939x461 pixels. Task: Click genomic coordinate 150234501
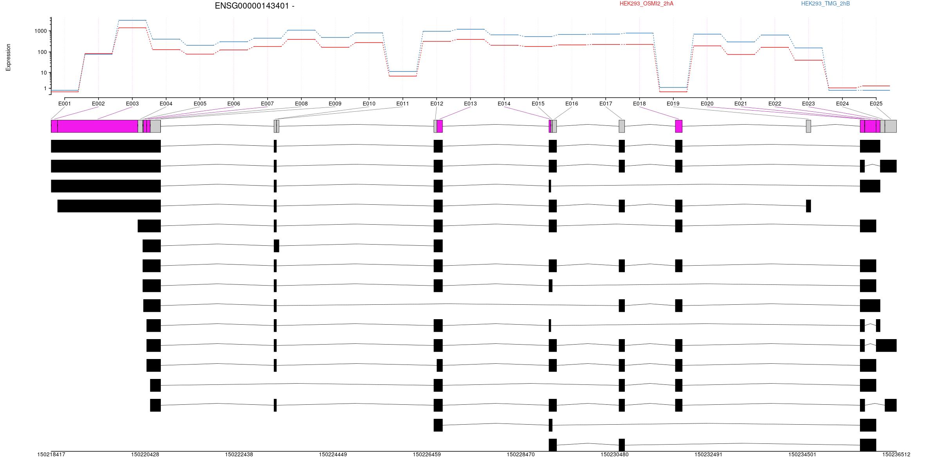[802, 455]
